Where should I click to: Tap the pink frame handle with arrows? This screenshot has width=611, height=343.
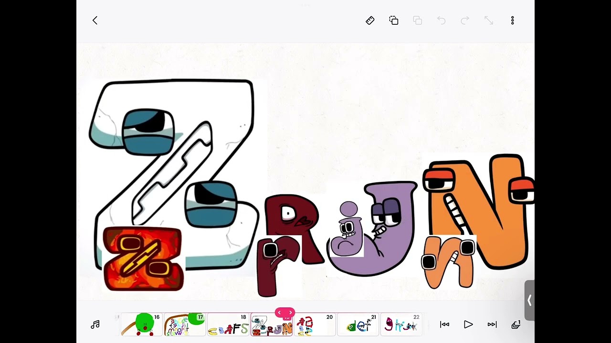coord(284,313)
